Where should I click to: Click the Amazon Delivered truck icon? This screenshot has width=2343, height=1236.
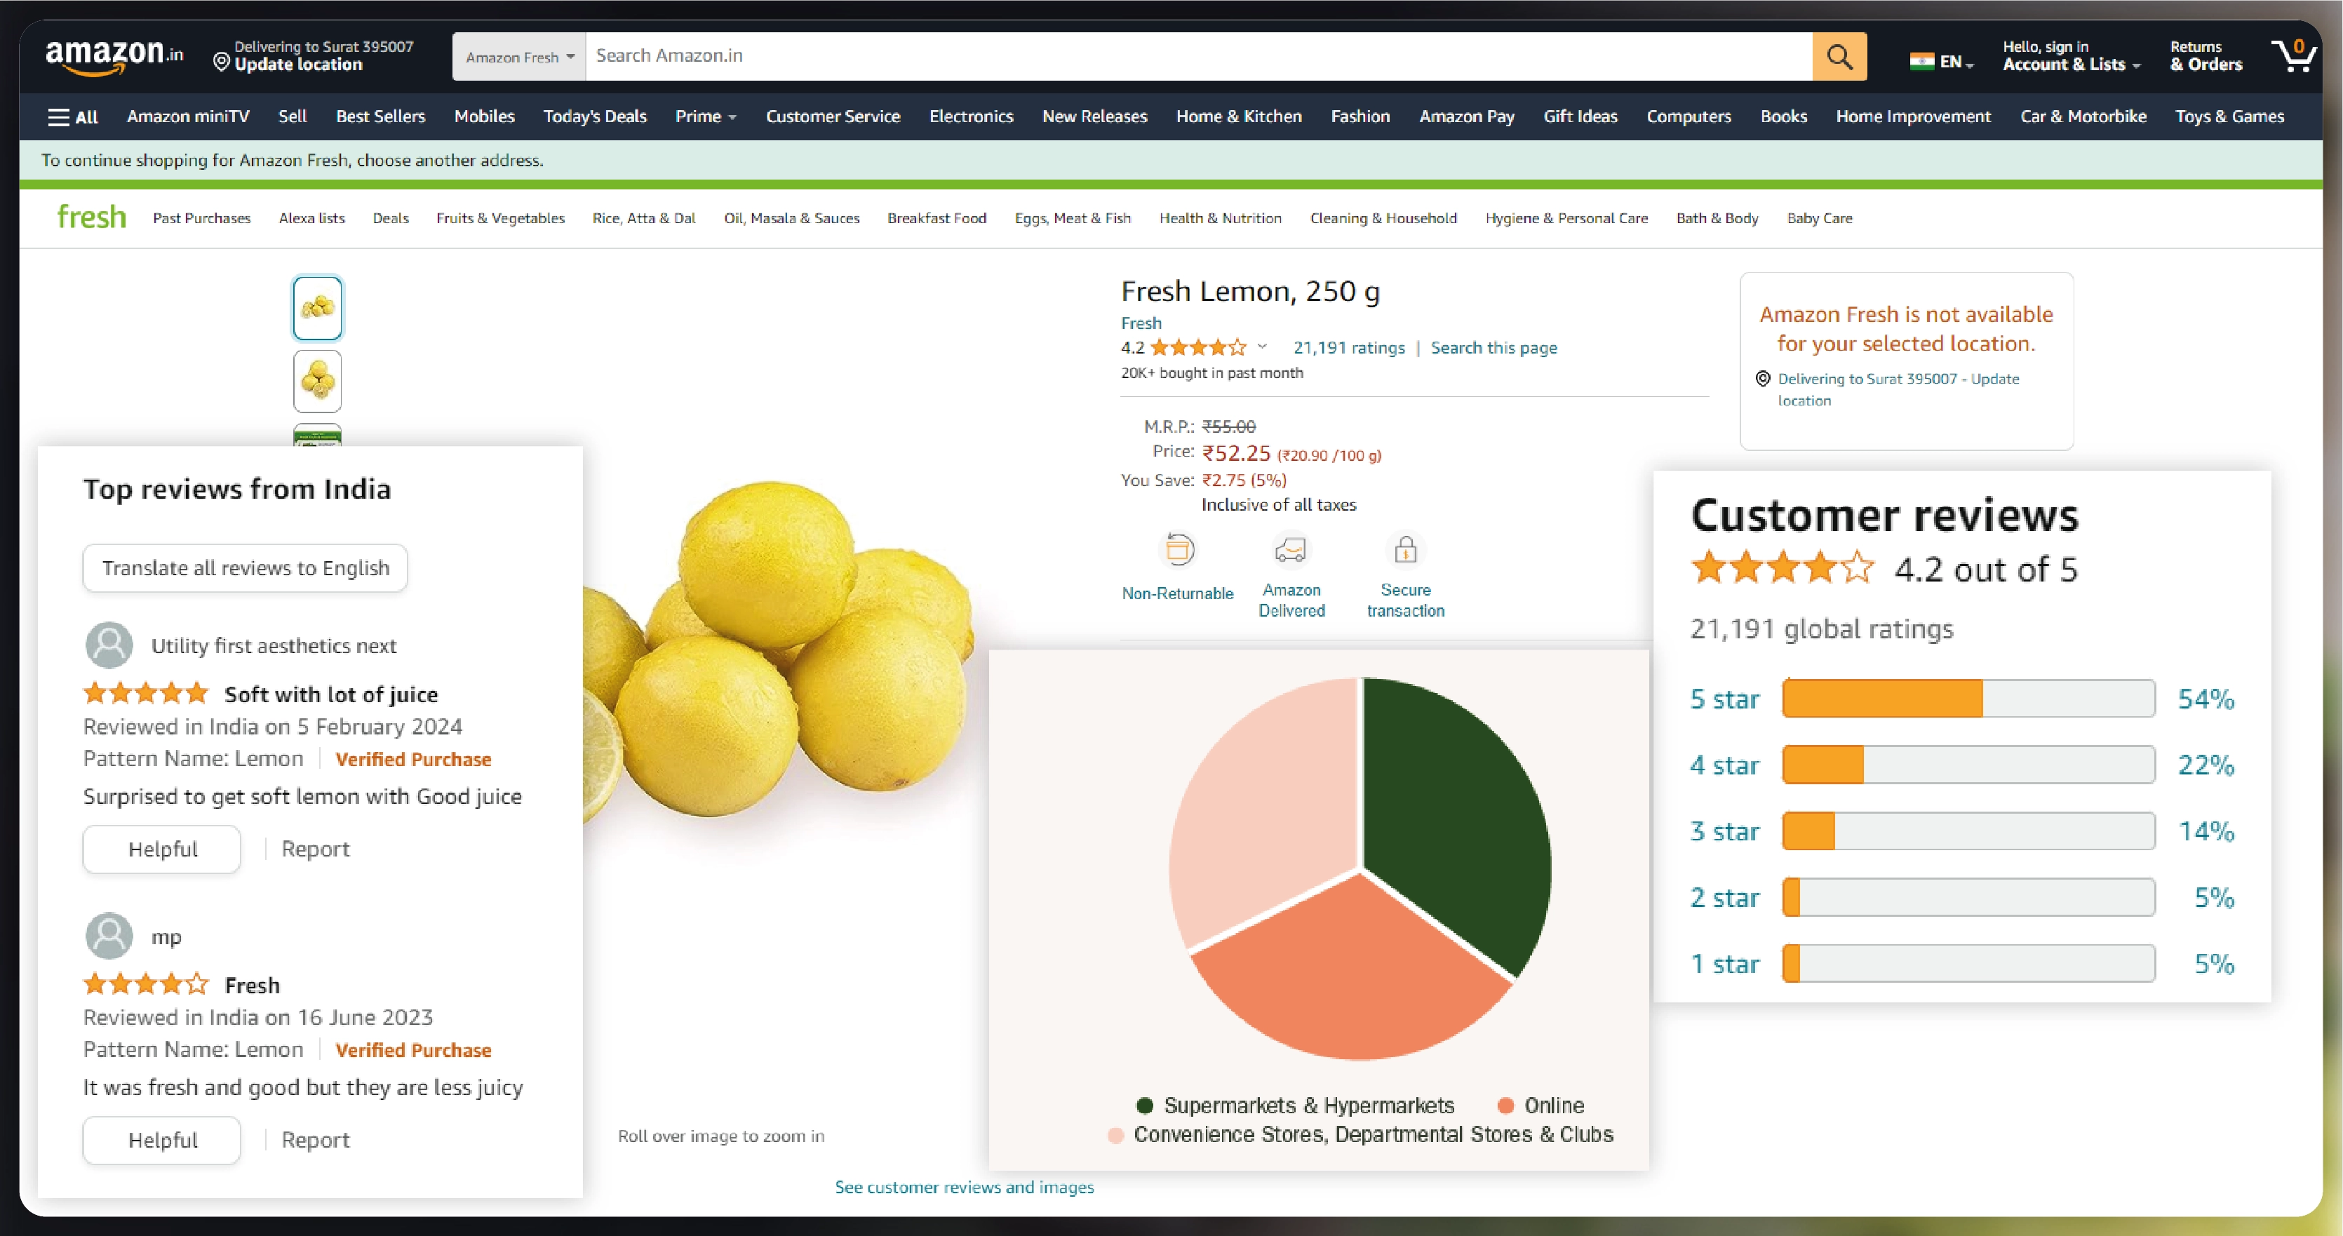click(x=1291, y=549)
